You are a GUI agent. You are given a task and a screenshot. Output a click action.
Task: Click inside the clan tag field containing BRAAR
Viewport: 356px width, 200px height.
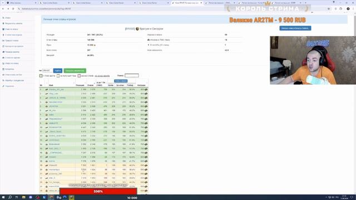tap(47, 71)
